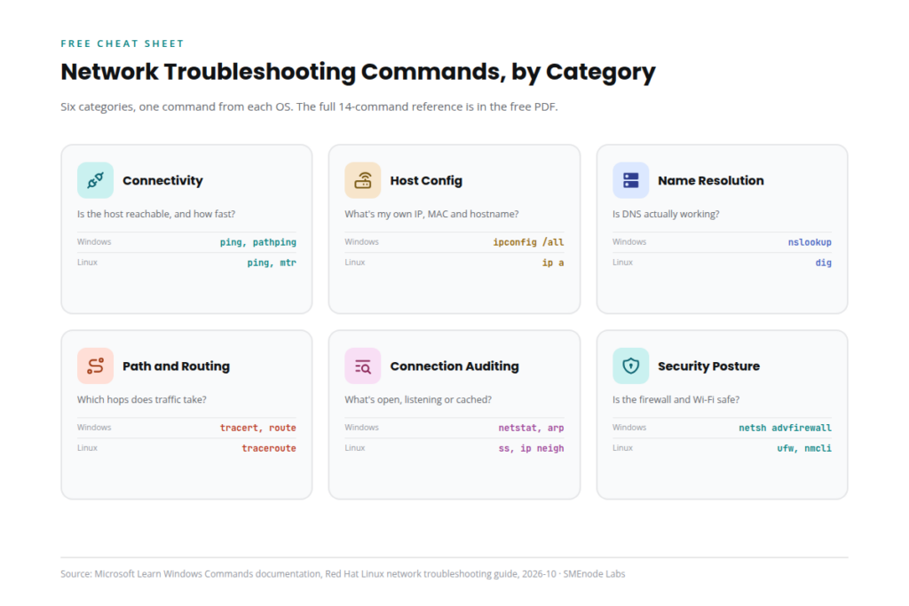Viewport: 909px width, 606px height.
Task: Click the Windows label in Path and Routing card
Action: coord(94,427)
